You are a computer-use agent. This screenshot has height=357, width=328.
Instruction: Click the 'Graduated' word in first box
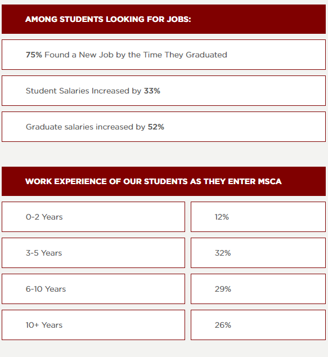206,55
